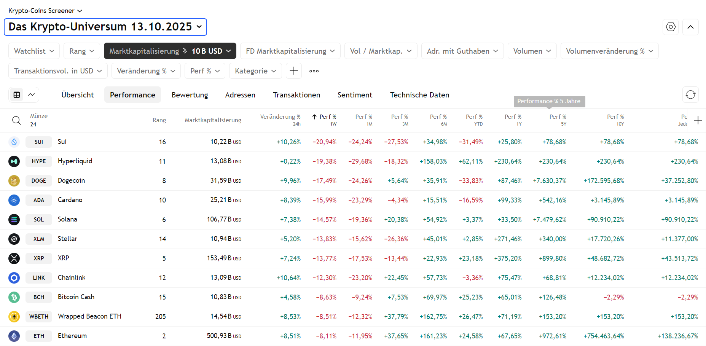Click the add column plus icon
Screen dimensions: 706x346
[x=698, y=120]
